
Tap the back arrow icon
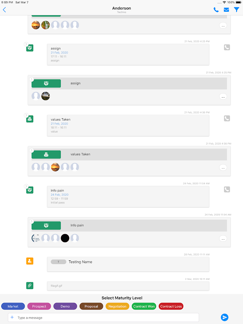(x=4, y=10)
